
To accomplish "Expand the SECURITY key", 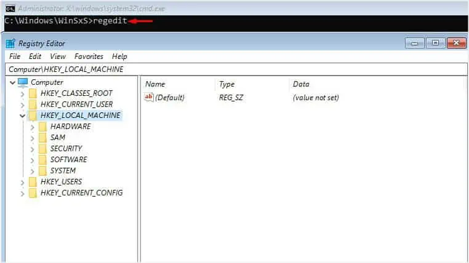I will [x=32, y=149].
